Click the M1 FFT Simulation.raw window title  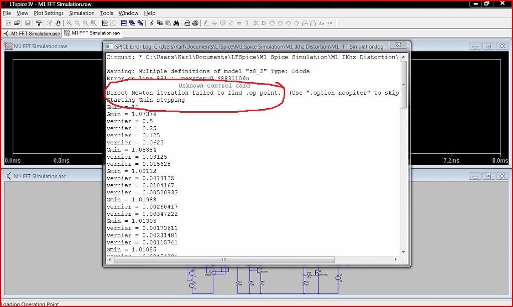(40, 46)
